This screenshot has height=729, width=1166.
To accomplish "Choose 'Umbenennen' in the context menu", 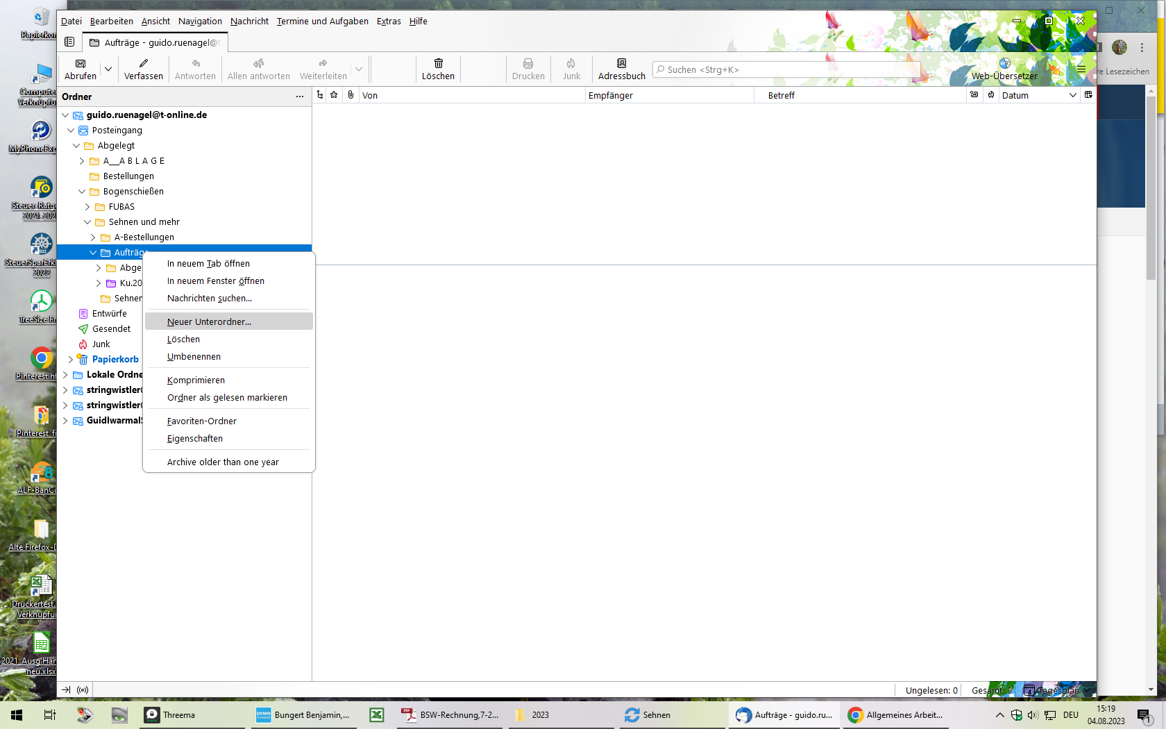I will click(x=229, y=357).
